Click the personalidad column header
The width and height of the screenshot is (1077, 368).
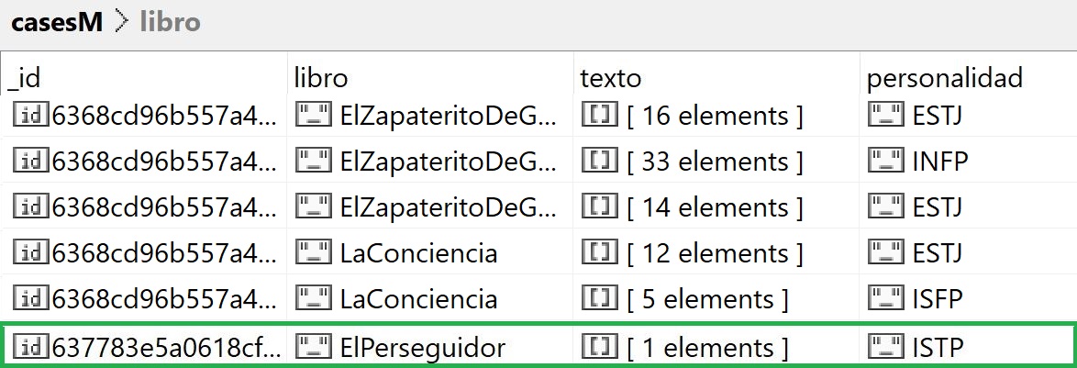coord(944,78)
